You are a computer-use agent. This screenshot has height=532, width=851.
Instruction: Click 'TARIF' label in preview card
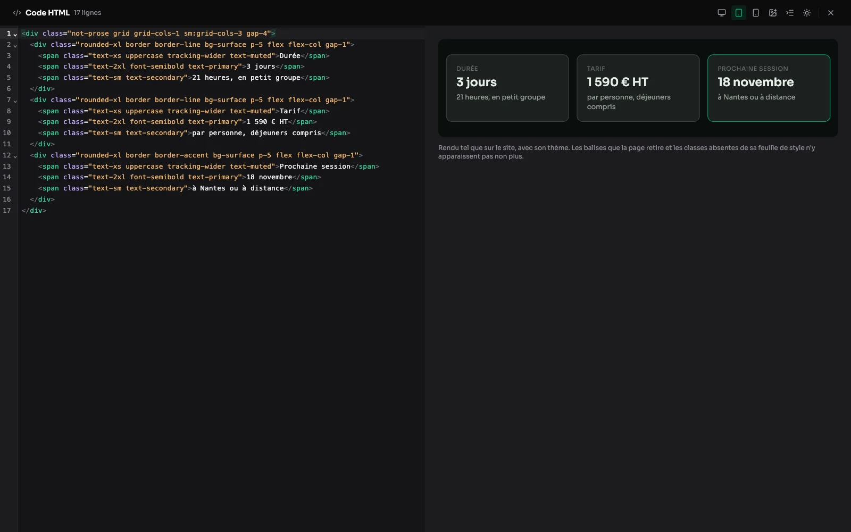point(596,69)
